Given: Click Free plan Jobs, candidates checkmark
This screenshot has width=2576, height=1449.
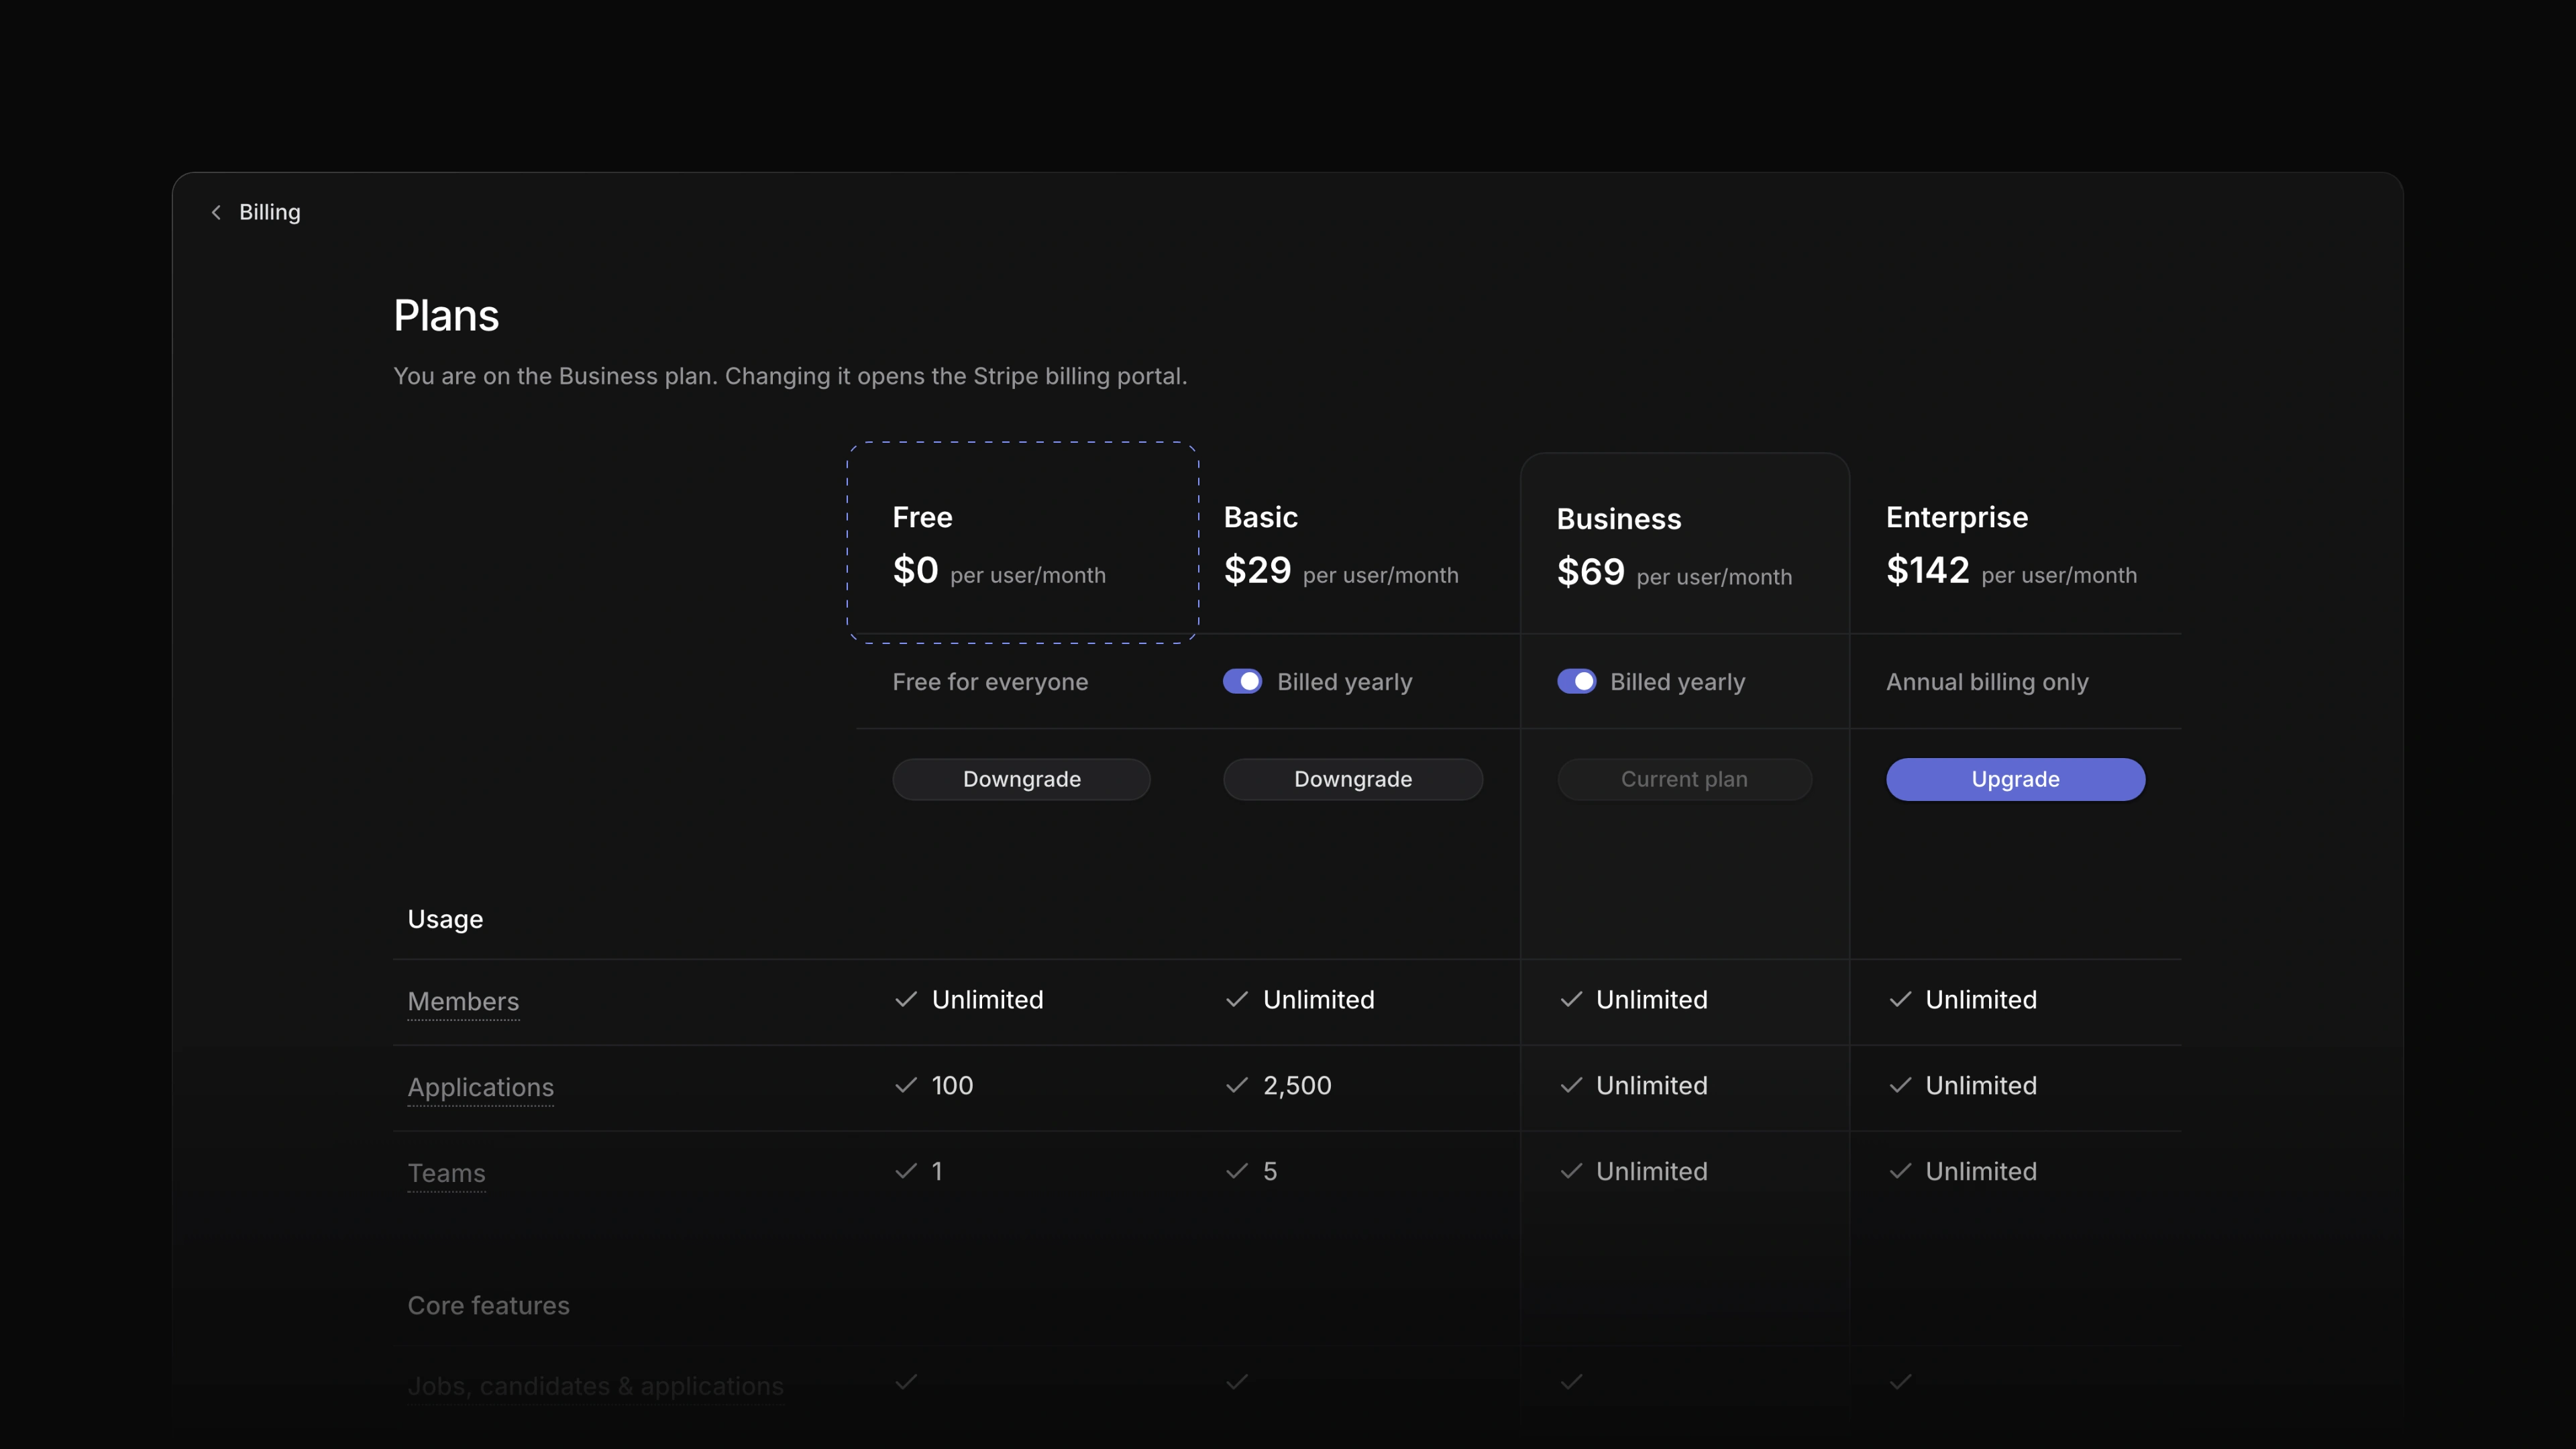Looking at the screenshot, I should [x=906, y=1382].
